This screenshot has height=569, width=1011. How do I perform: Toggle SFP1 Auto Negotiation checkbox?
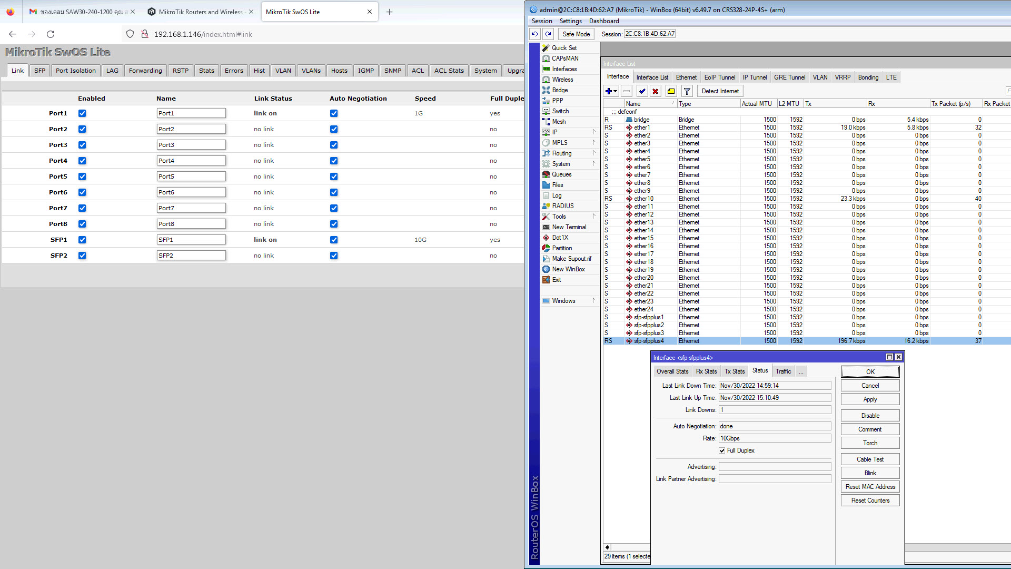[x=334, y=240]
